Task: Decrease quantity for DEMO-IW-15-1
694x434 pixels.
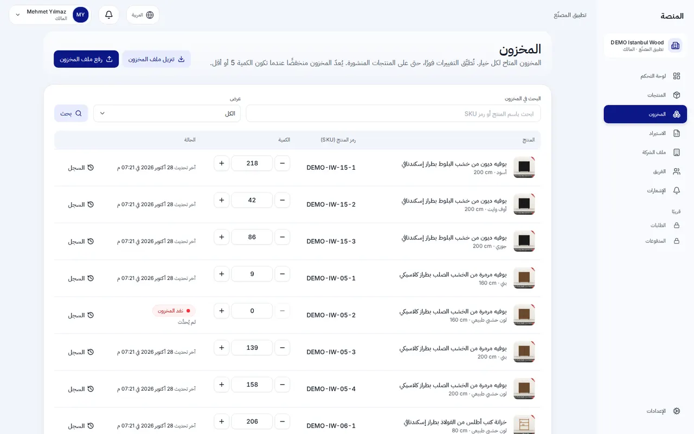Action: 282,163
